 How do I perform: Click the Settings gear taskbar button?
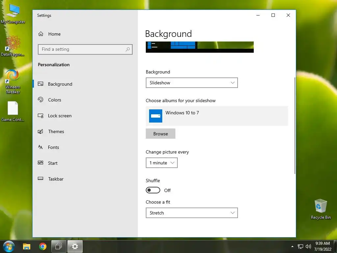point(75,246)
